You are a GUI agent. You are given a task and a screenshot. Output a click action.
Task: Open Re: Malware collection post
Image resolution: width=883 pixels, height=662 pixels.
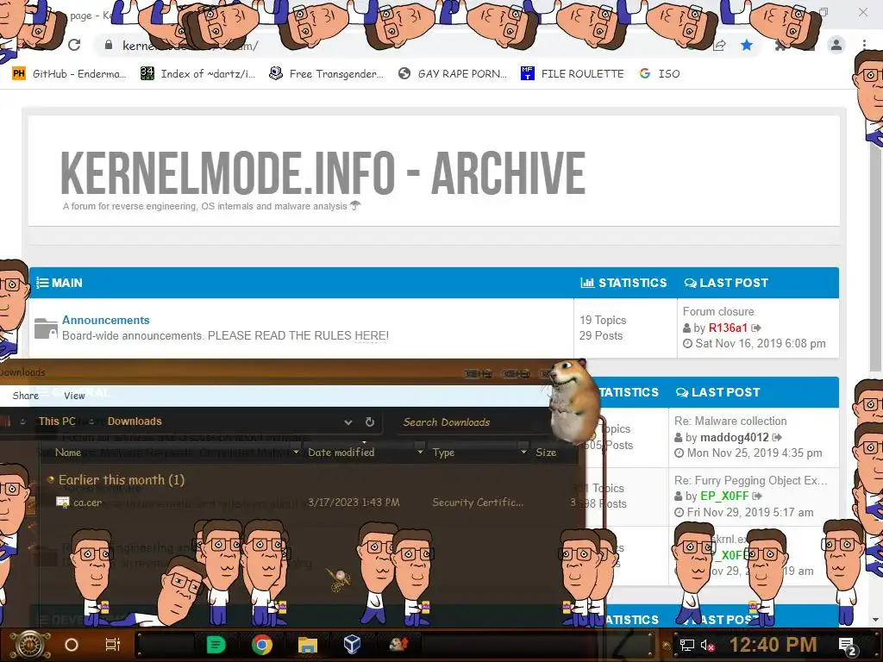pyautogui.click(x=730, y=421)
